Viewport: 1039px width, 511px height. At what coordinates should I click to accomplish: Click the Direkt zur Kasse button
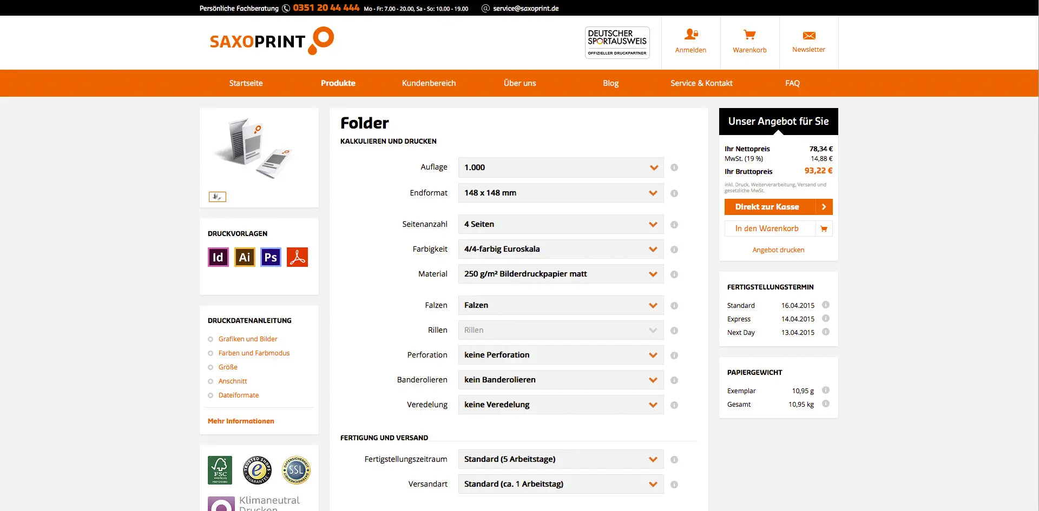pyautogui.click(x=778, y=207)
